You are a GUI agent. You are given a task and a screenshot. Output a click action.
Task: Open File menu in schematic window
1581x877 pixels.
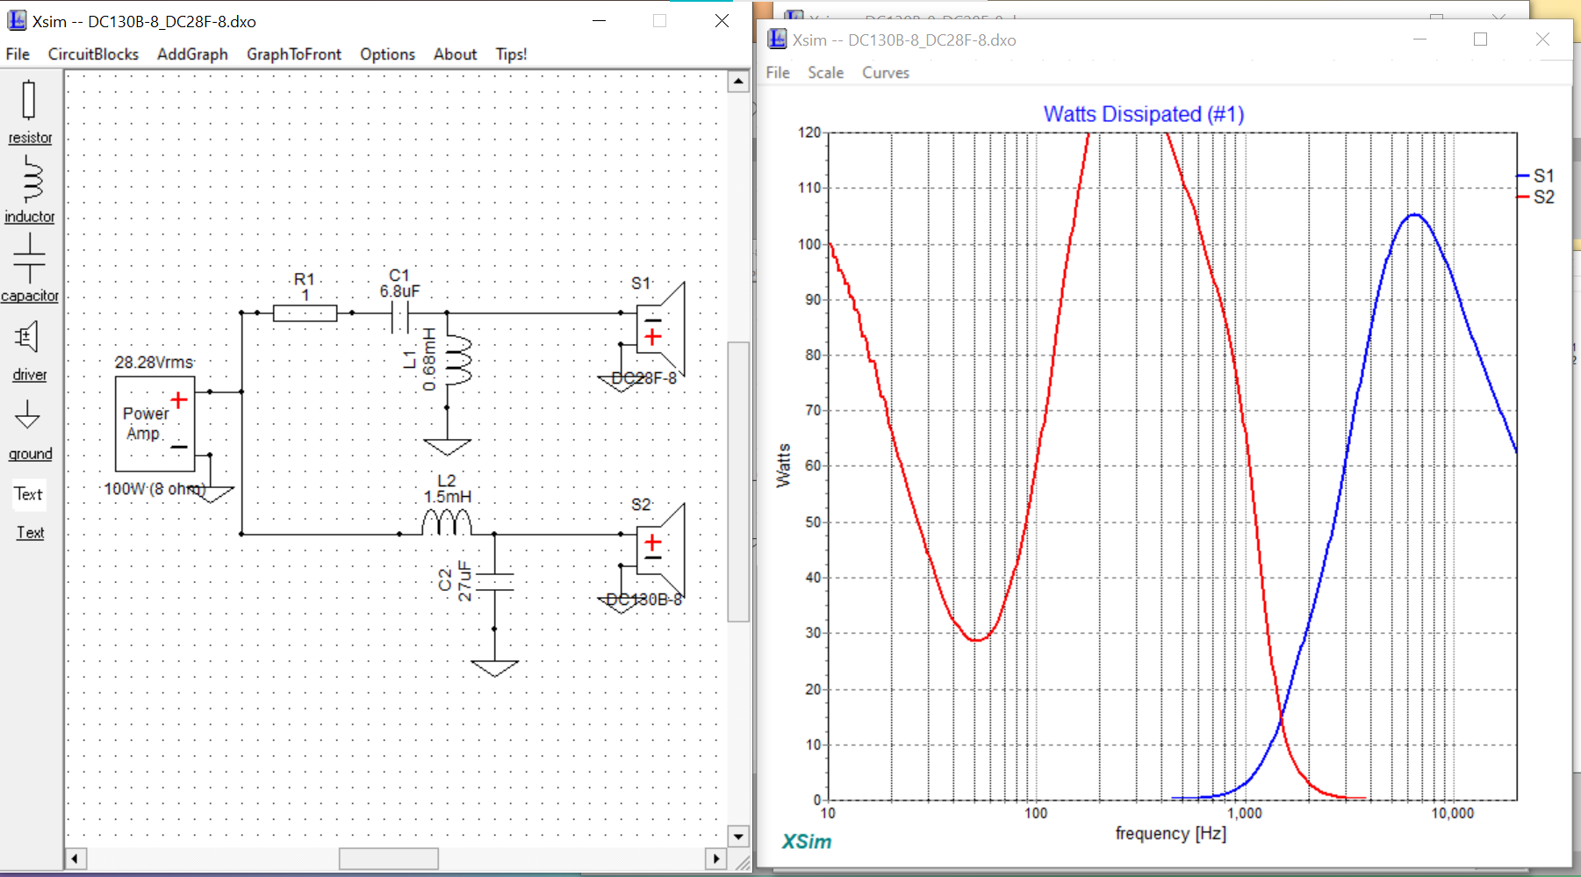(x=18, y=54)
